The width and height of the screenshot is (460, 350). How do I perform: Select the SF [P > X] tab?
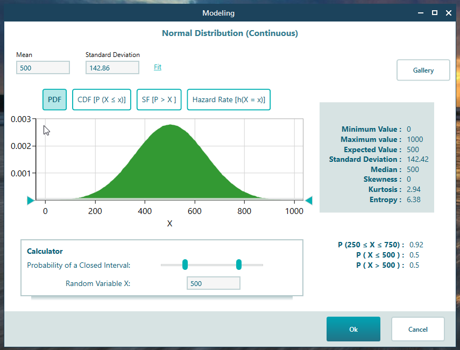[x=159, y=99]
